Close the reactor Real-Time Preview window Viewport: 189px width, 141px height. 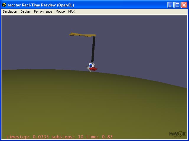(x=184, y=5)
